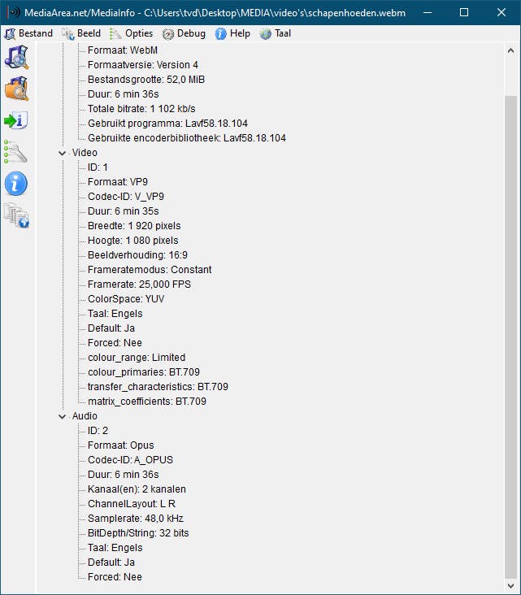
Task: Click the scrollbar up arrow
Action: (511, 51)
